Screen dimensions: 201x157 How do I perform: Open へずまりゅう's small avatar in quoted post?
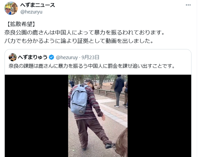pos(13,57)
